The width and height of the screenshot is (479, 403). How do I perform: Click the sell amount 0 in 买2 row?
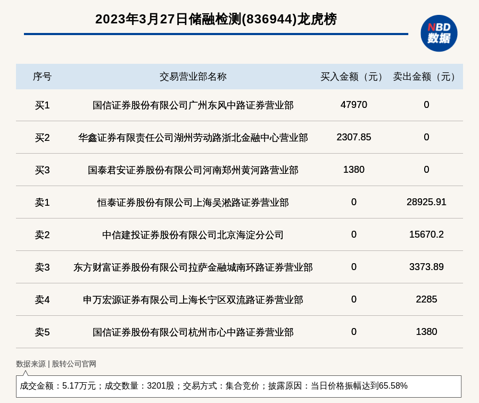426,137
